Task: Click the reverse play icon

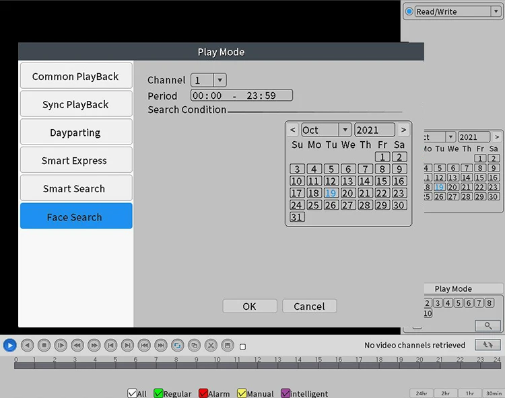Action: pyautogui.click(x=27, y=346)
